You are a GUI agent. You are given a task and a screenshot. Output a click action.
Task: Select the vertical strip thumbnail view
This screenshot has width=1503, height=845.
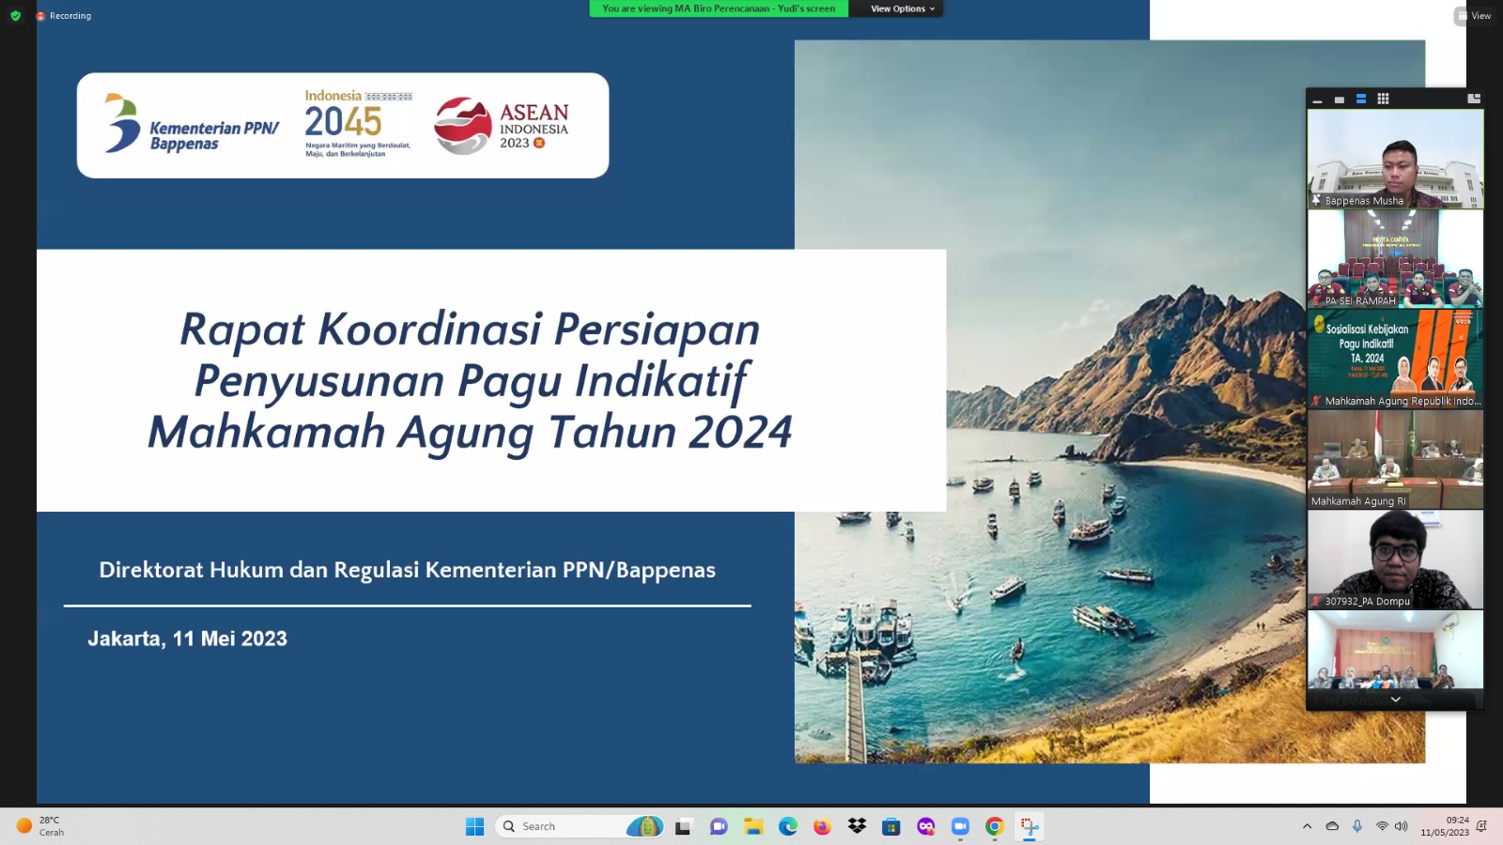pyautogui.click(x=1360, y=99)
